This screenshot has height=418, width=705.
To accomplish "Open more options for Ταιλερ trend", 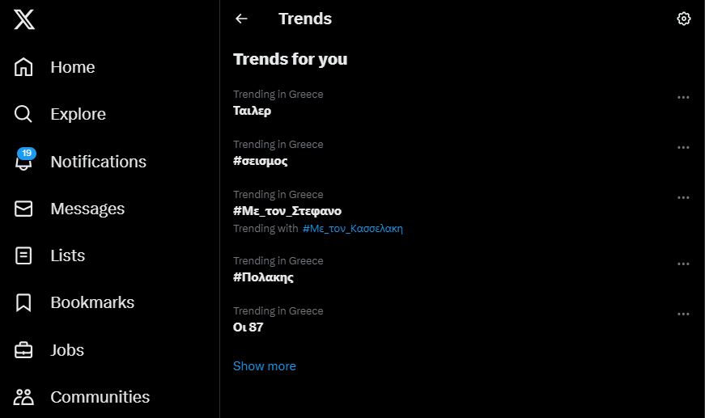I will [x=683, y=97].
